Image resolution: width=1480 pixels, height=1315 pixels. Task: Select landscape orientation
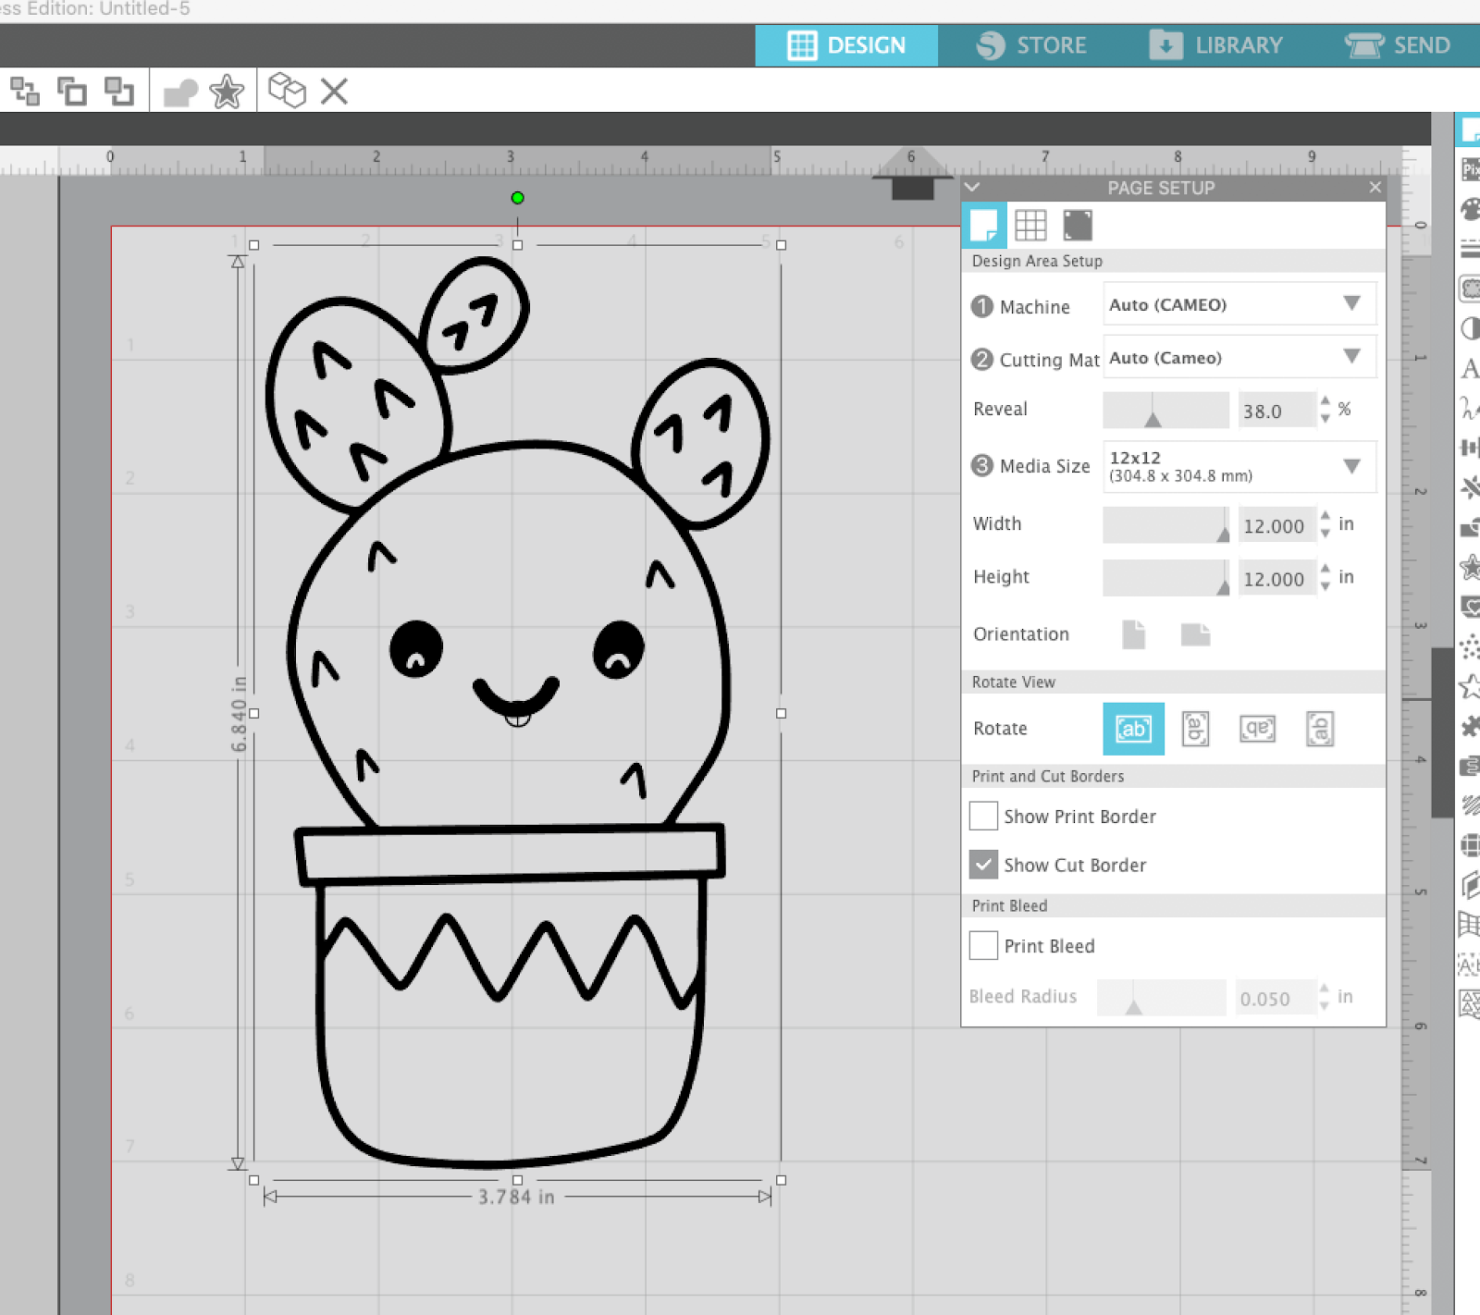1195,634
